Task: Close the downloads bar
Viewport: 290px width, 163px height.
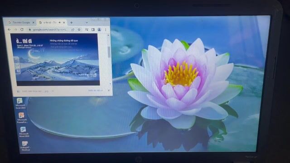Action: (x=109, y=91)
